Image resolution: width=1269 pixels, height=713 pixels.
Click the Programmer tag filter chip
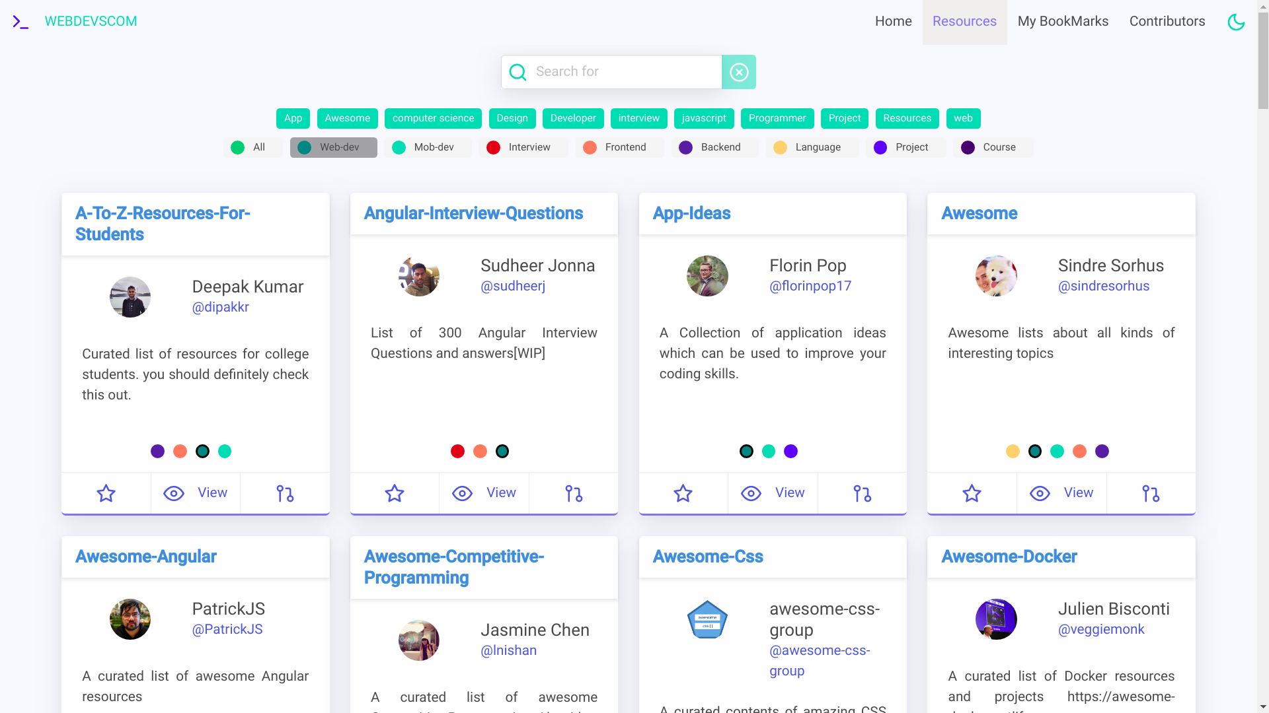(x=777, y=118)
